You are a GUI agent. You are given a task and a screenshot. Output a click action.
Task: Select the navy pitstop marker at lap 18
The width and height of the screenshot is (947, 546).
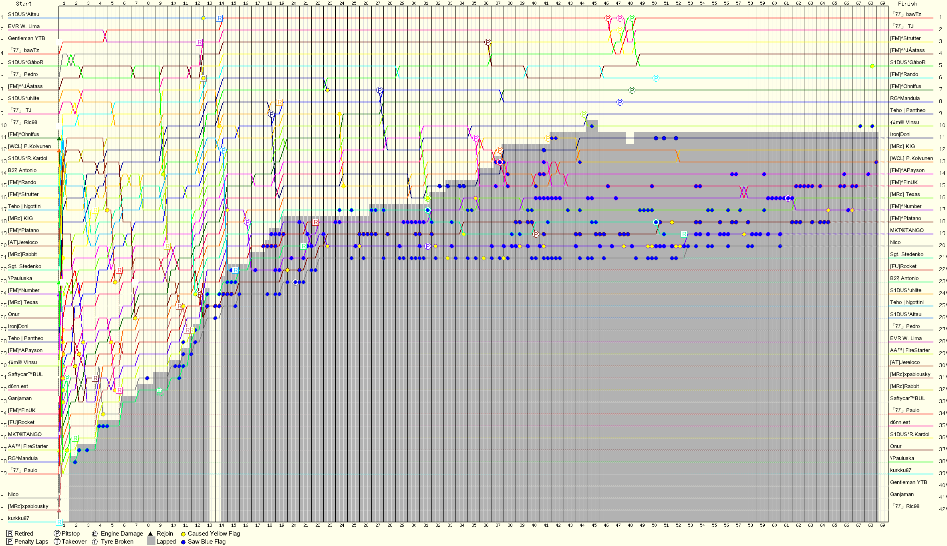(x=271, y=114)
